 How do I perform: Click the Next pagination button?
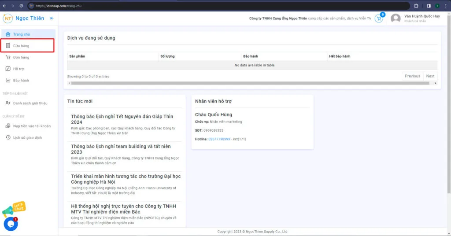430,76
